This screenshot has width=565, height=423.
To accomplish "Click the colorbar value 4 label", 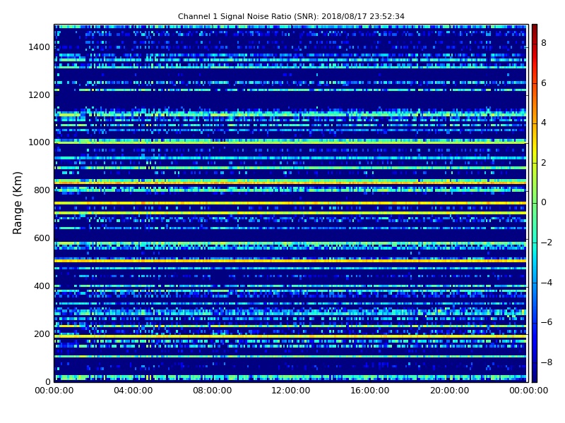I will click(x=544, y=123).
